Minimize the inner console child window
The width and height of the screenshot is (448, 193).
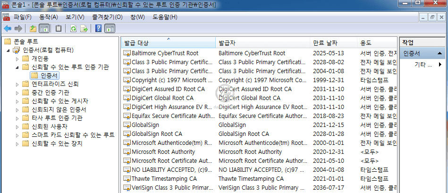click(x=424, y=17)
